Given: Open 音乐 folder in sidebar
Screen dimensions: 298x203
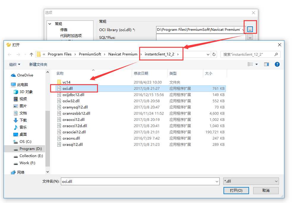Looking at the screenshot, I should (20, 127).
